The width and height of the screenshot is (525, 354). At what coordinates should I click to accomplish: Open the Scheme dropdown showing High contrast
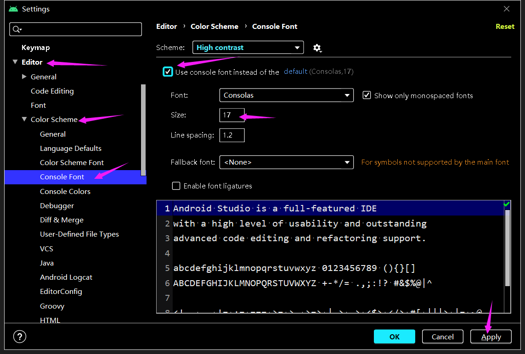pyautogui.click(x=248, y=48)
